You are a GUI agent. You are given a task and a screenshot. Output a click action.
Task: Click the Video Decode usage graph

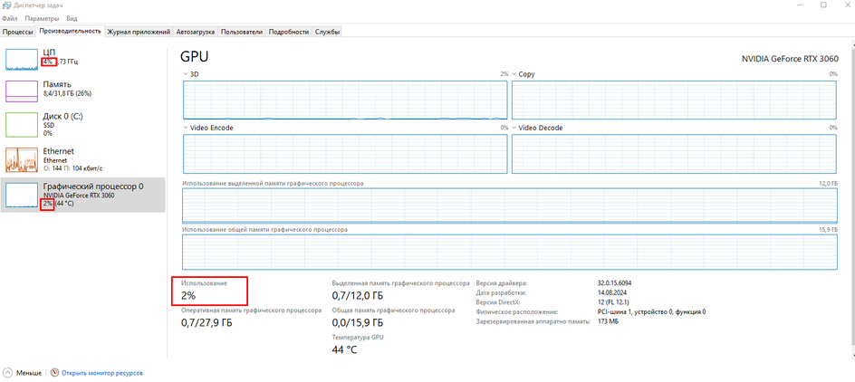(x=674, y=154)
